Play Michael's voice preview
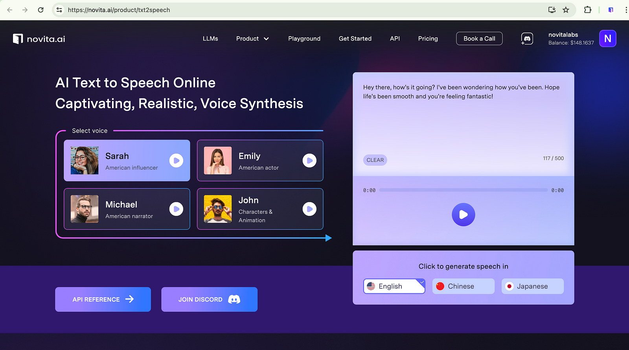The image size is (629, 350). pyautogui.click(x=176, y=209)
